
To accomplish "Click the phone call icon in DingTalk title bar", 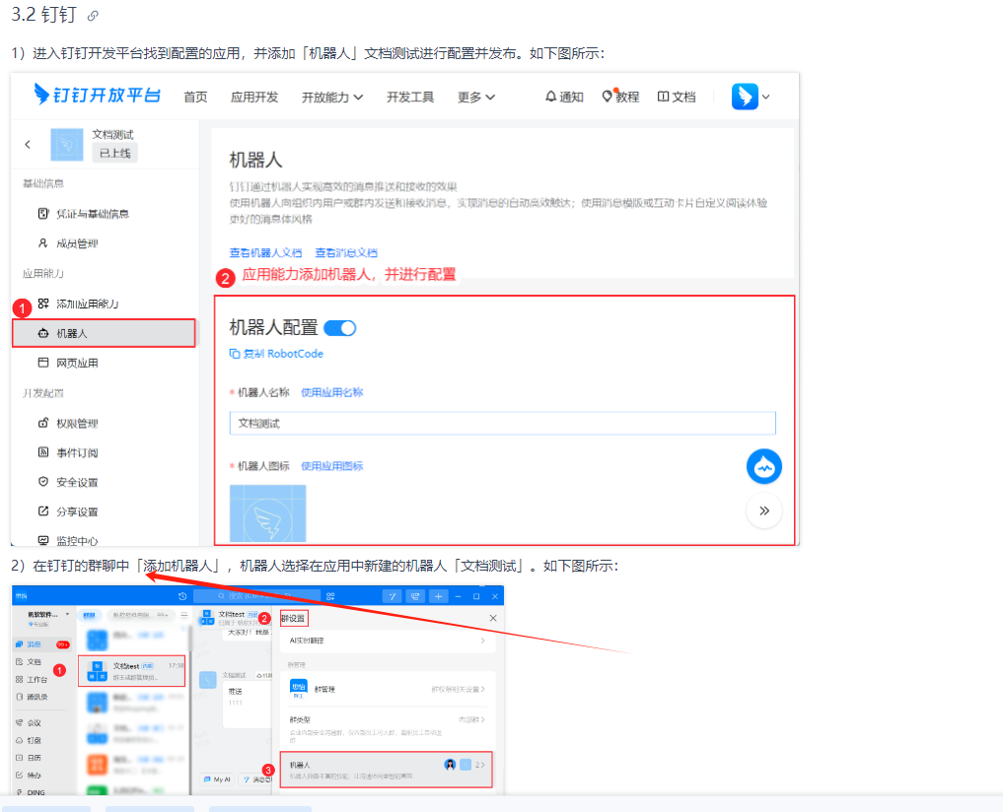I will point(415,596).
